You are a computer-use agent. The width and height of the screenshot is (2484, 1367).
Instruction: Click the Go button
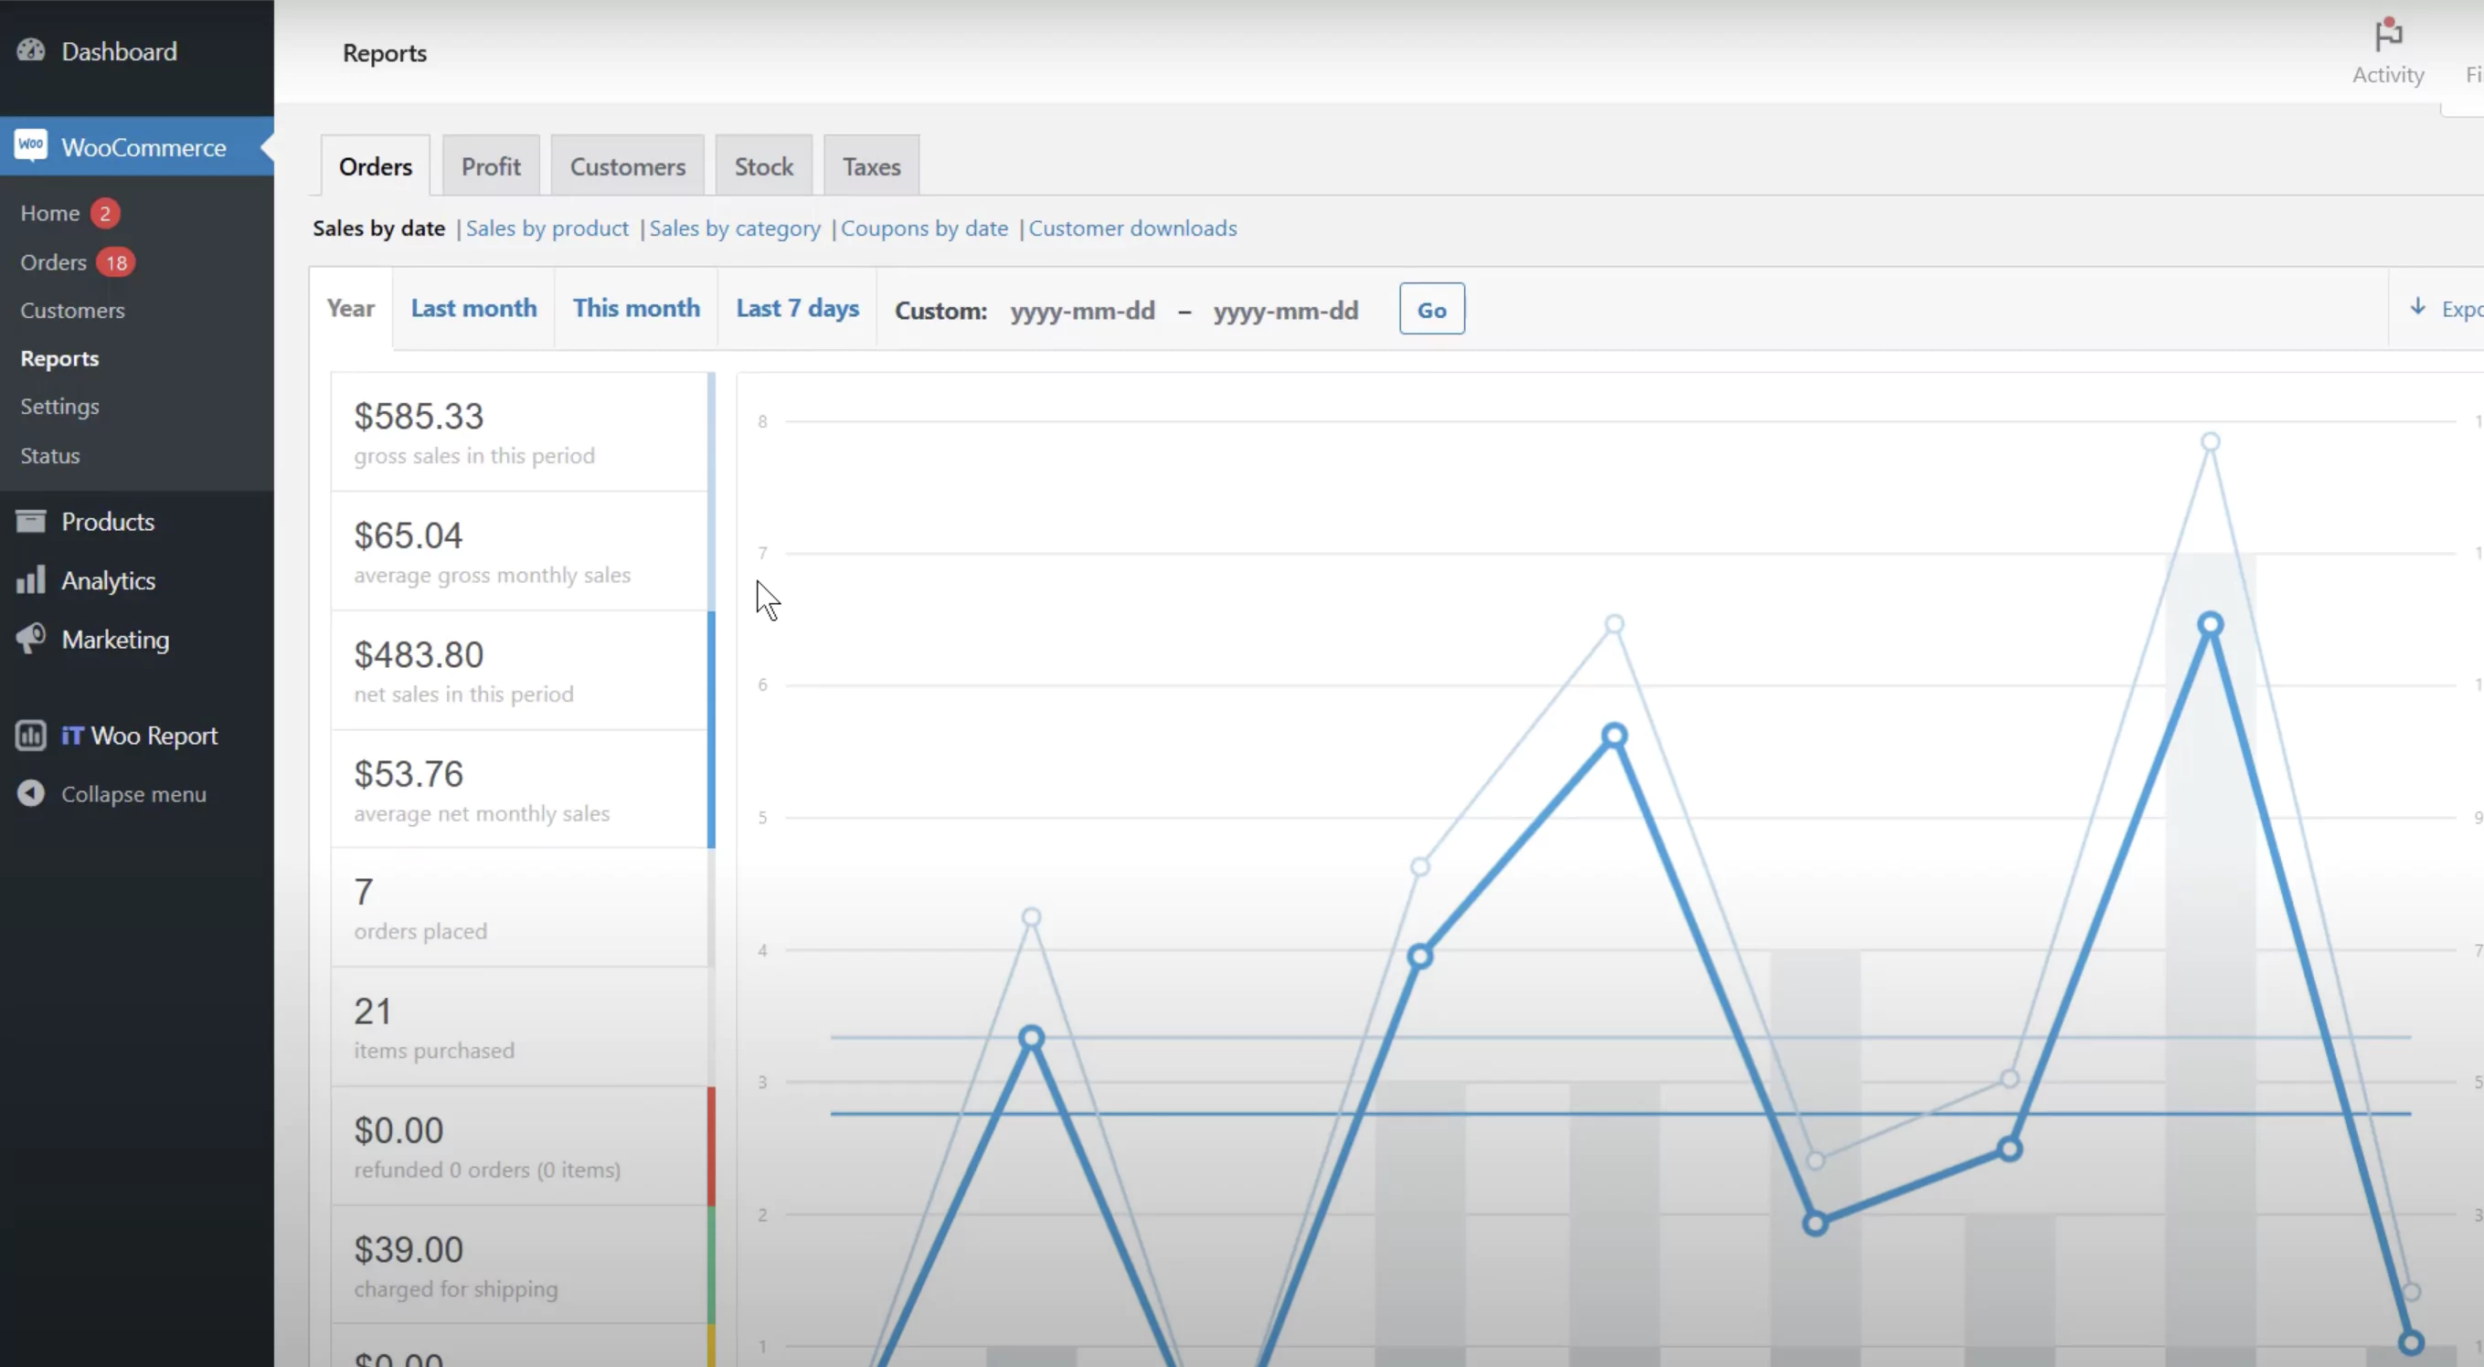[x=1431, y=309]
